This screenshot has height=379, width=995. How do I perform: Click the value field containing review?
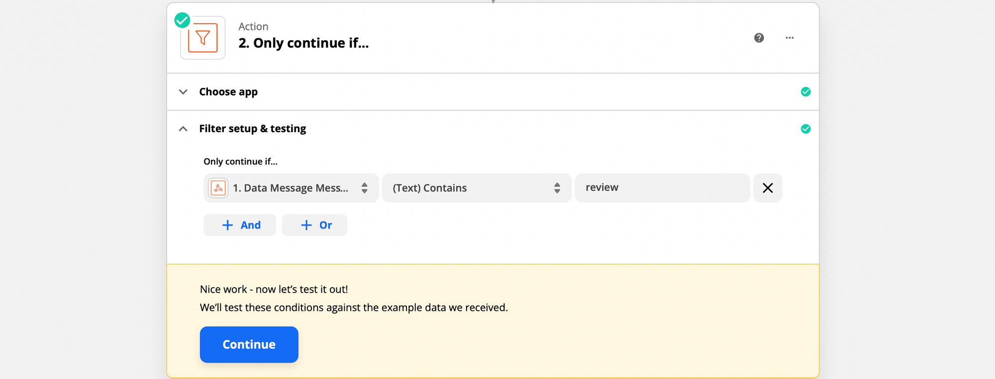pos(662,188)
